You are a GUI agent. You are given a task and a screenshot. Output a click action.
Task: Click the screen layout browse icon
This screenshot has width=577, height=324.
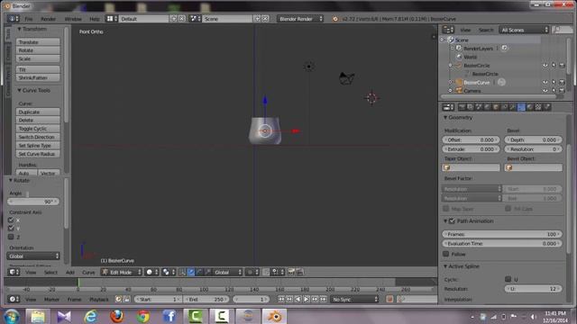[111, 18]
